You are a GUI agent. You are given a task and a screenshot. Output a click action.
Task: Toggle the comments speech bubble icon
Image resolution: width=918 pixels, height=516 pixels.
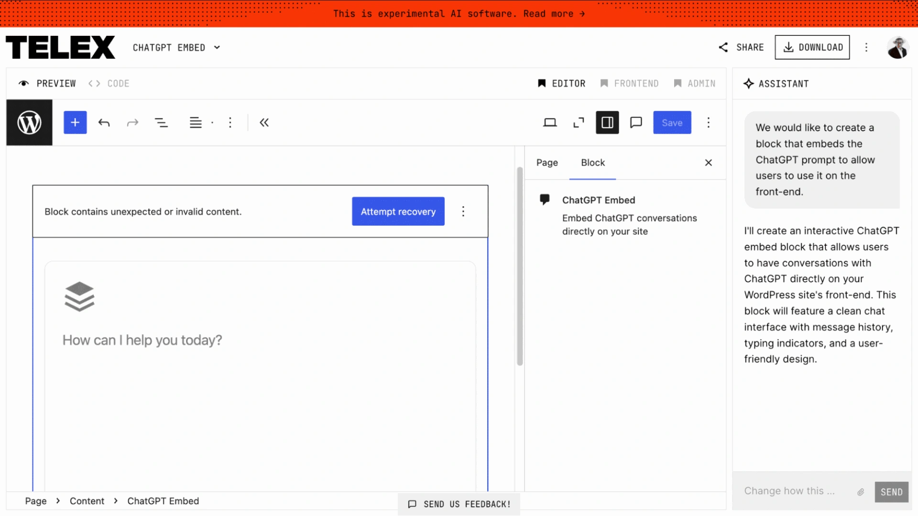[x=636, y=123]
